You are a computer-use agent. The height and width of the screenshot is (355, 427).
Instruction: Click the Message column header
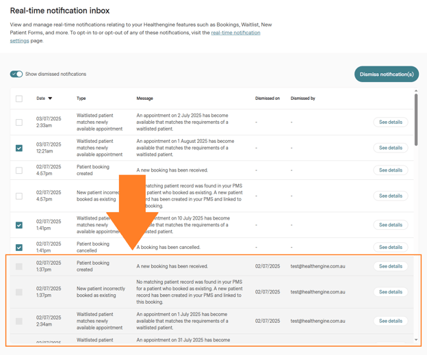click(x=144, y=98)
